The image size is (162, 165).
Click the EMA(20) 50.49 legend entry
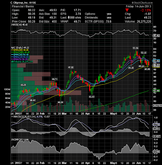pos(20,55)
